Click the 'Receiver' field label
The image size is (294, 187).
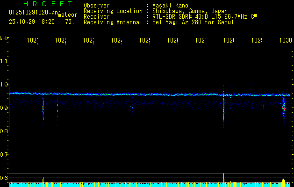tap(97, 17)
